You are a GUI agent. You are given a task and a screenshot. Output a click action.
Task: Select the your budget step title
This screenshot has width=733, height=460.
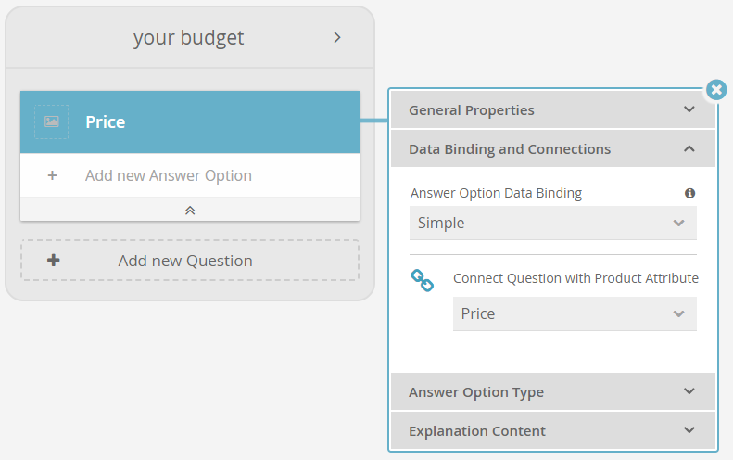(188, 38)
